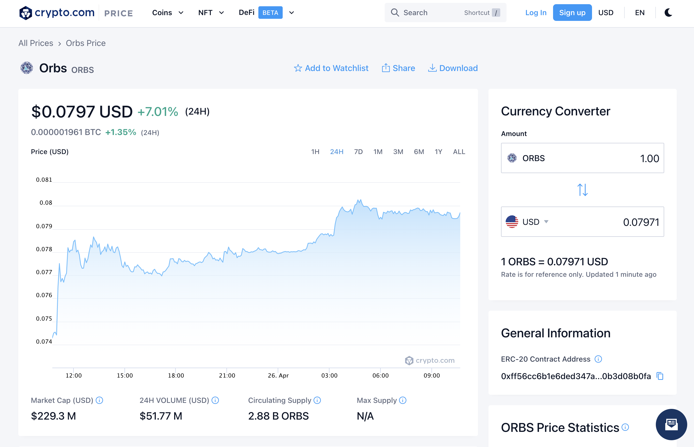Click the ERC-20 Contract Address info icon
This screenshot has width=694, height=447.
point(598,359)
